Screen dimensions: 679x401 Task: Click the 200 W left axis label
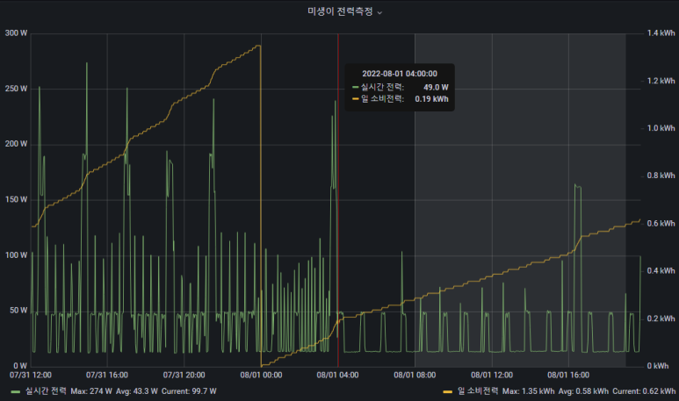pos(16,144)
